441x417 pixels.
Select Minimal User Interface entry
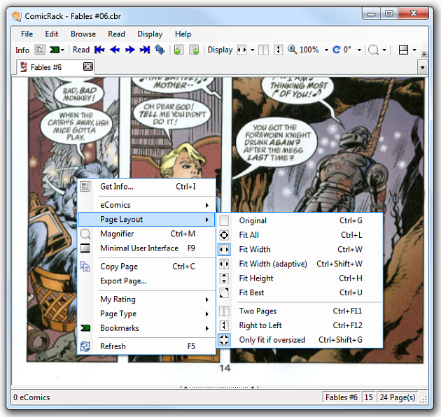[146, 248]
